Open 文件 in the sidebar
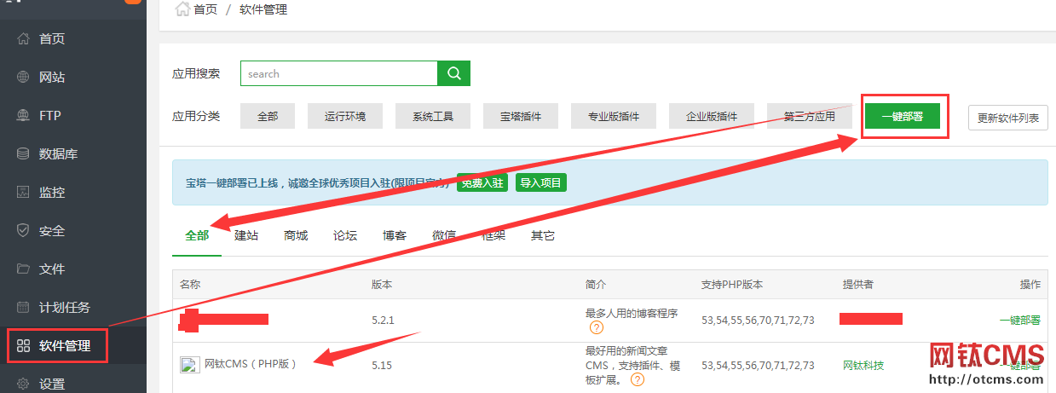 52,269
